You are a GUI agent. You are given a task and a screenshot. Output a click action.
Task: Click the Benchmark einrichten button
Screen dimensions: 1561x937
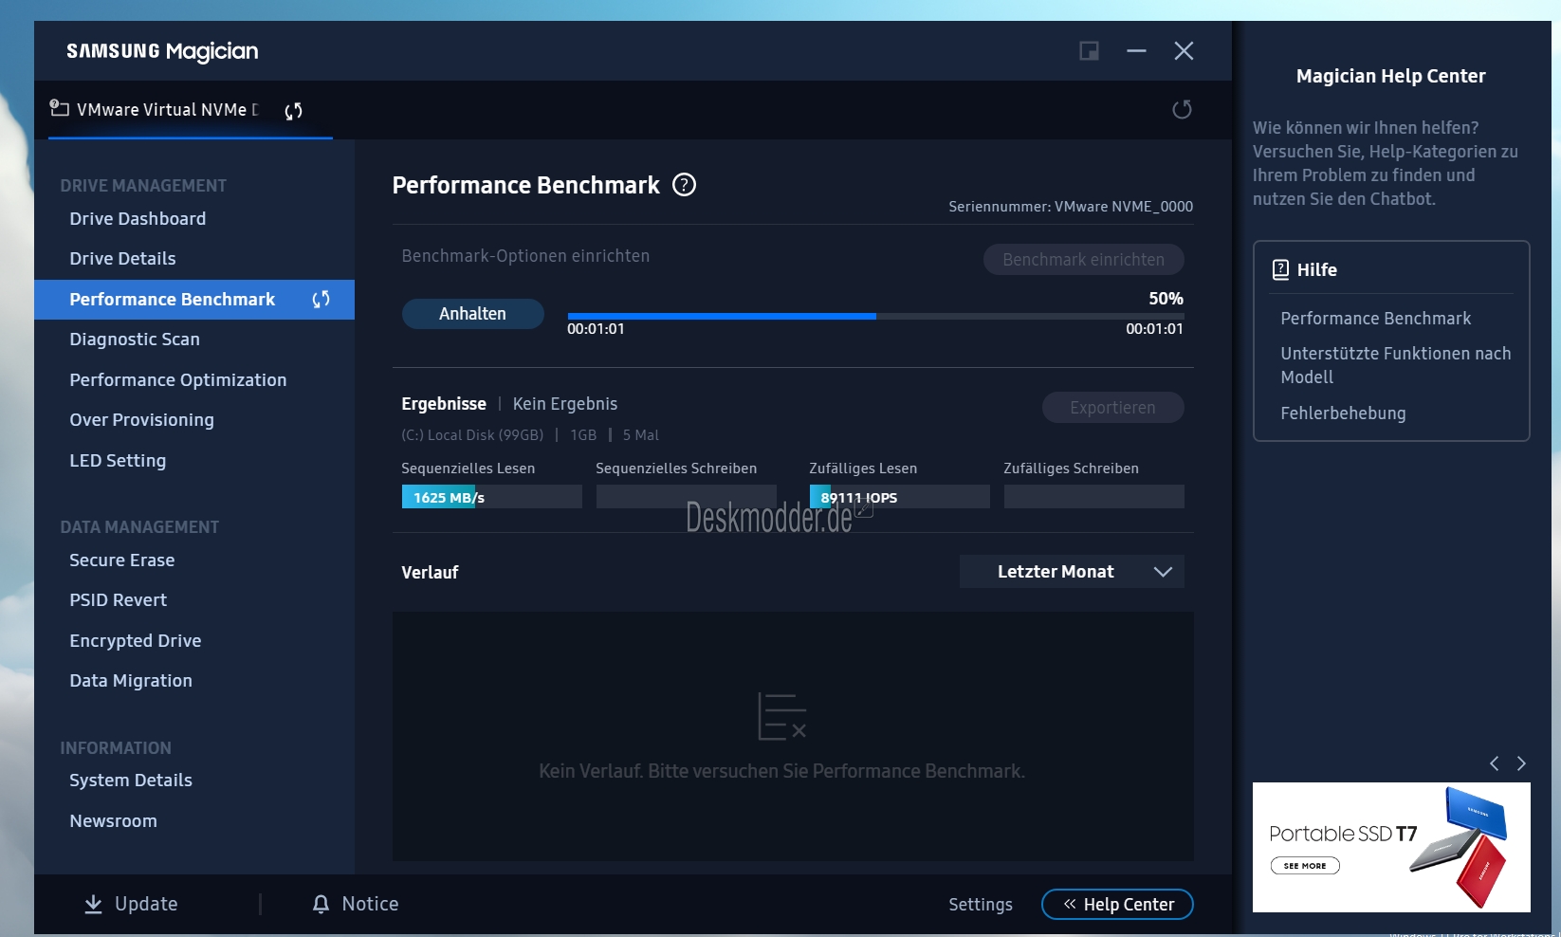(1083, 260)
